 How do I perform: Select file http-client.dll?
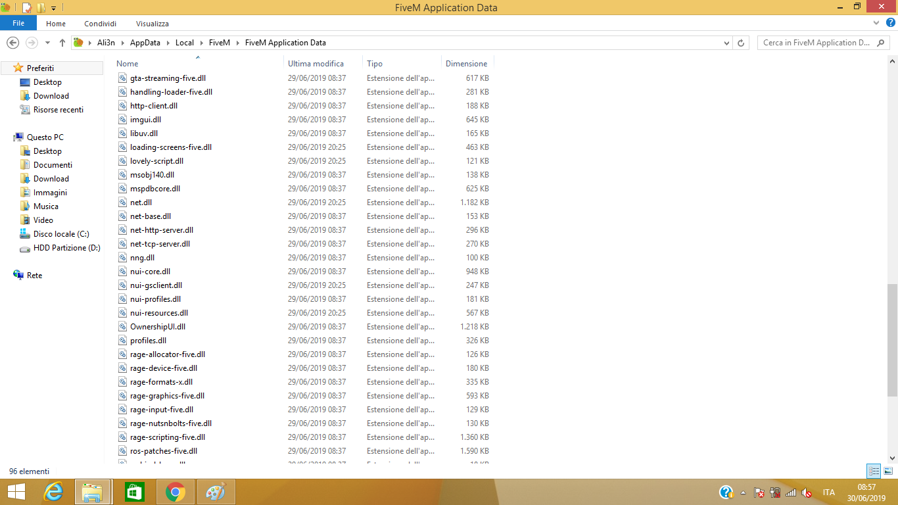154,106
